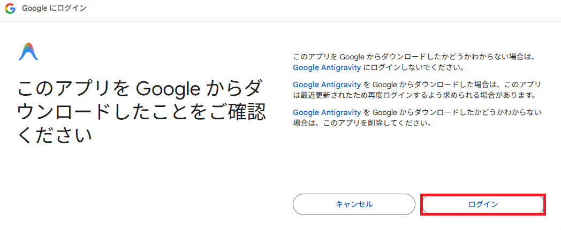This screenshot has width=561, height=230.
Task: Click line 場合は、このアプリを削除してください
Action: pyautogui.click(x=361, y=124)
